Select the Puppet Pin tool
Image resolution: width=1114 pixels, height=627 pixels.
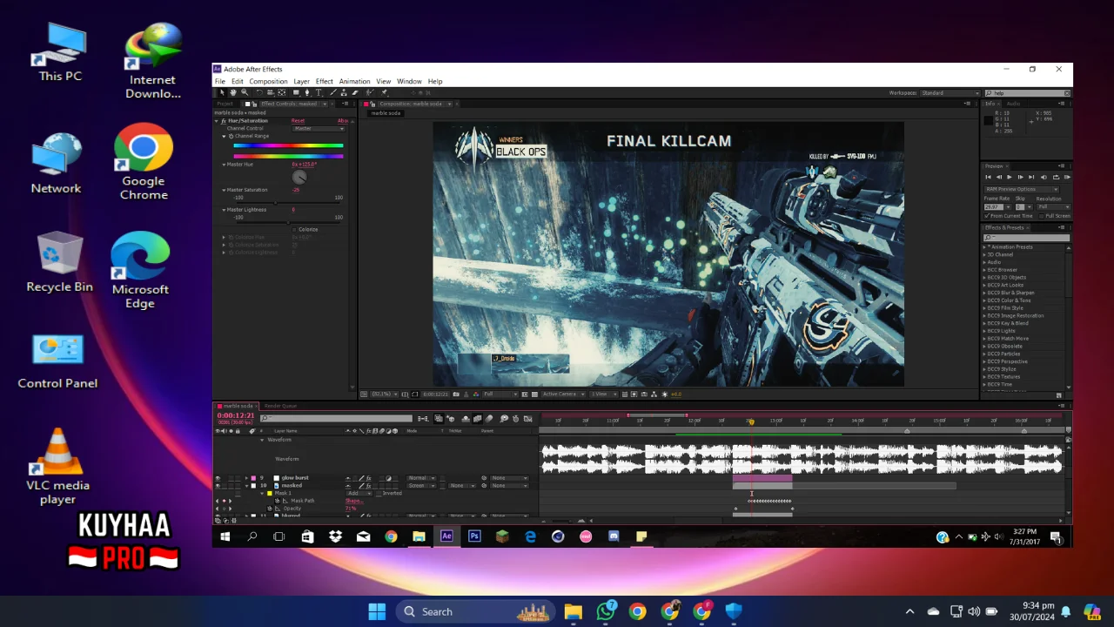click(x=384, y=93)
